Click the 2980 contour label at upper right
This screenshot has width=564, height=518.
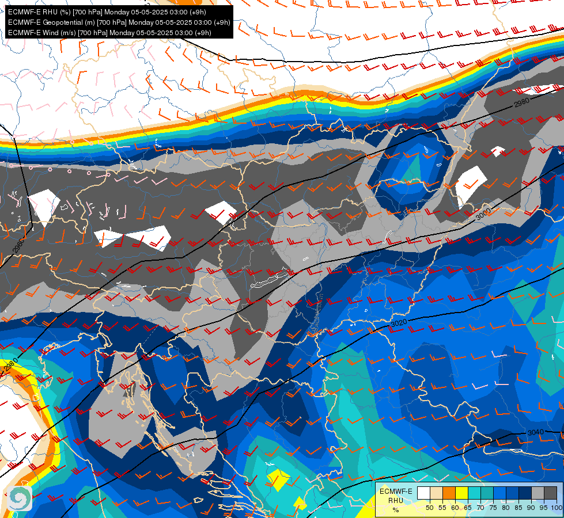pyautogui.click(x=521, y=103)
